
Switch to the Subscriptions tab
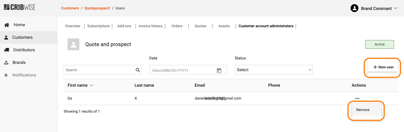tap(99, 26)
